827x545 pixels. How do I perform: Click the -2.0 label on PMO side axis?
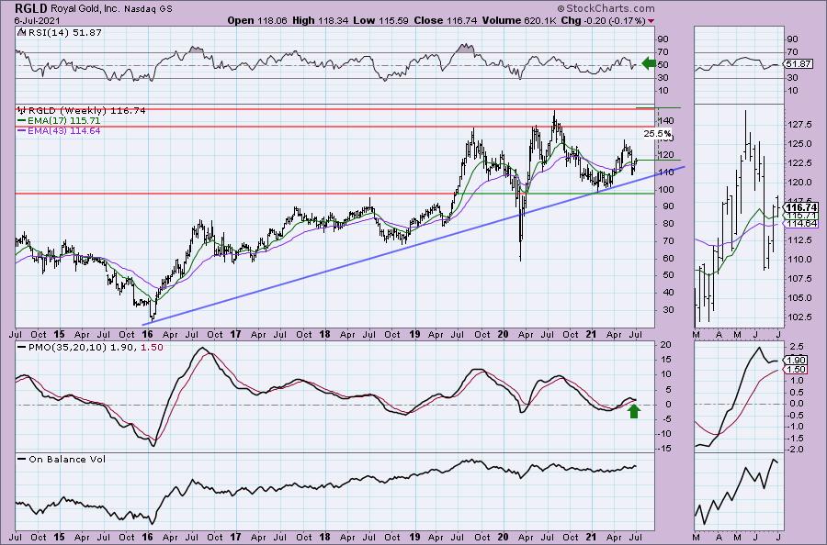pos(797,450)
